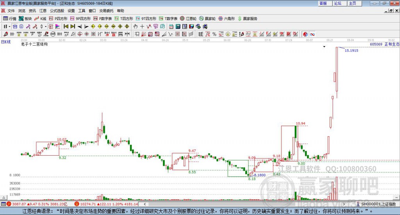400x215 pixels.
Task: Select the zigzag wave line tool
Action: [x=171, y=34]
